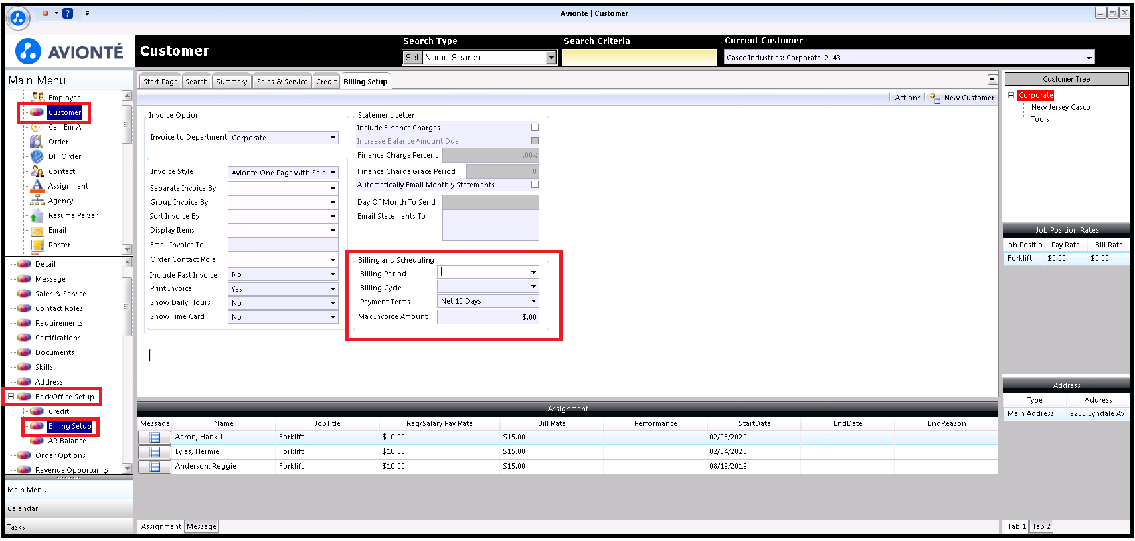Enable Include Finance Charges checkbox

tap(535, 127)
